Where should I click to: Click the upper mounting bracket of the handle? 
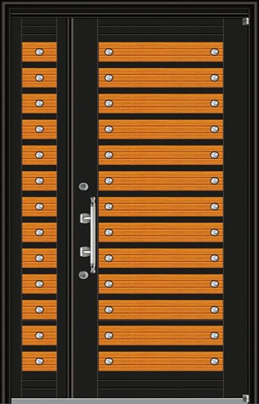pos(85,218)
